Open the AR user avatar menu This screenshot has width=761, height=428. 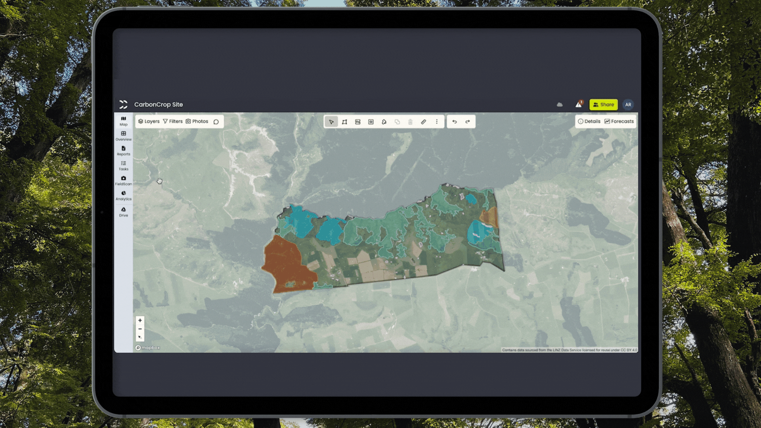coord(628,105)
